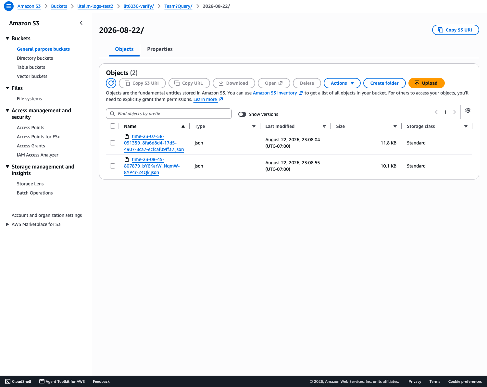Image resolution: width=487 pixels, height=387 pixels.
Task: Focus the Find objects by prefix field
Action: [169, 114]
